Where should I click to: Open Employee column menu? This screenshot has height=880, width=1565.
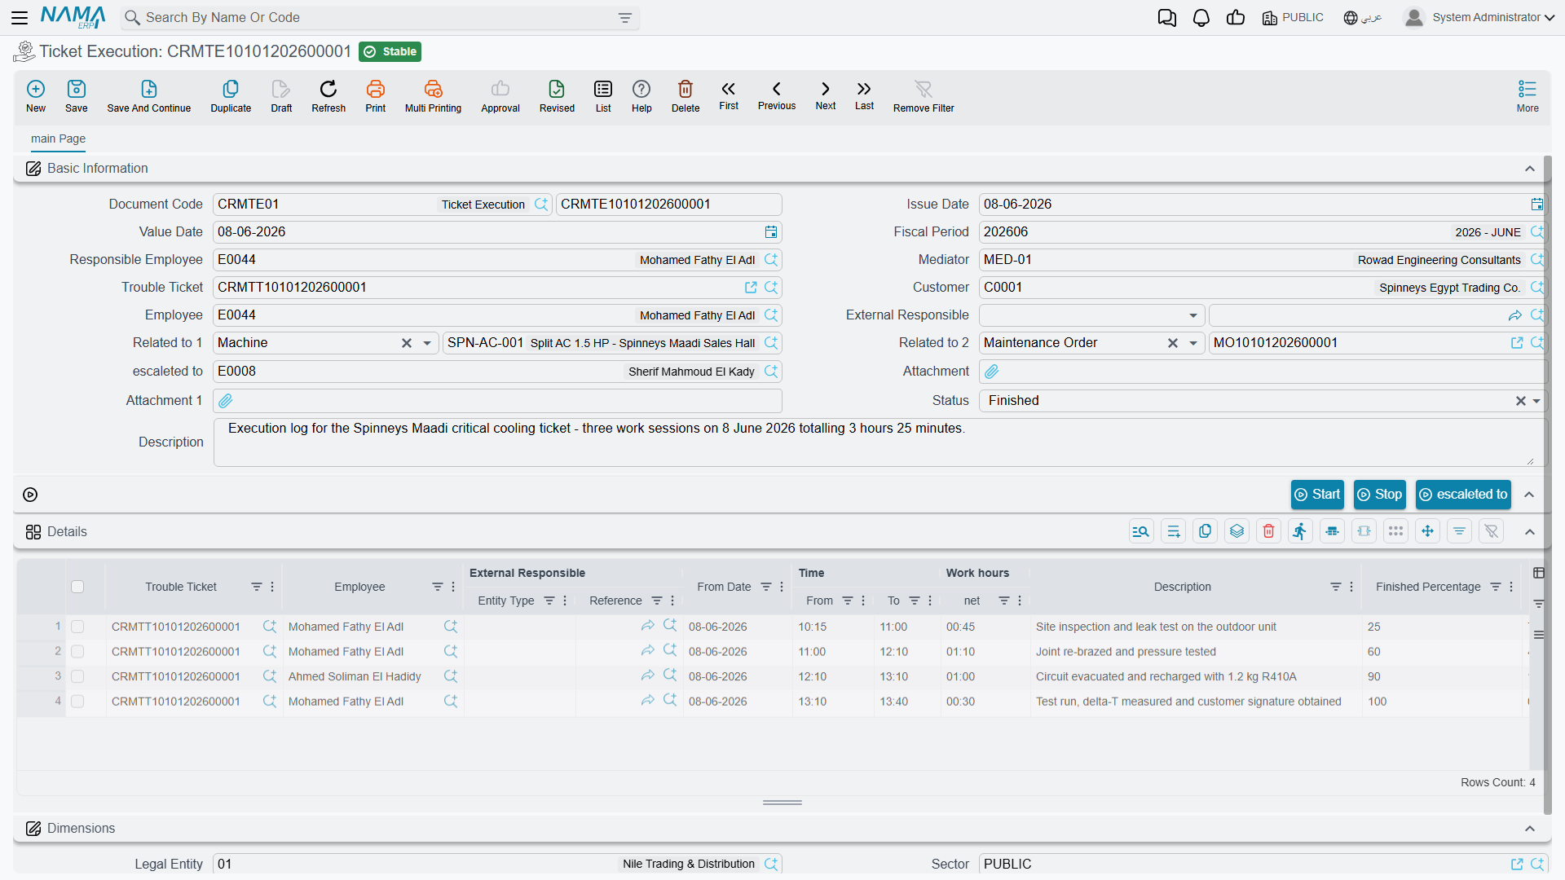[453, 587]
